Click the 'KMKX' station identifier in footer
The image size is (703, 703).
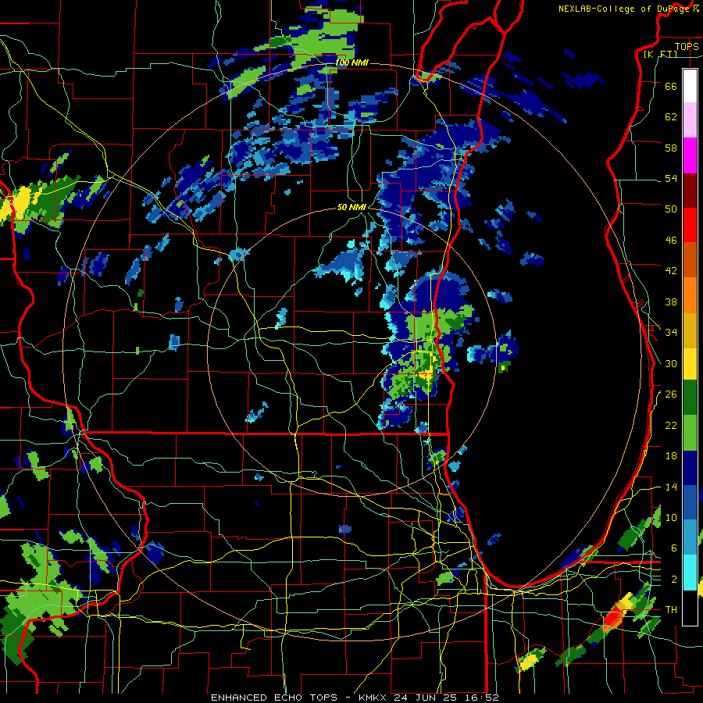(372, 698)
